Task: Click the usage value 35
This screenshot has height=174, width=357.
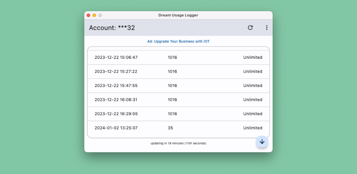Action: point(170,128)
